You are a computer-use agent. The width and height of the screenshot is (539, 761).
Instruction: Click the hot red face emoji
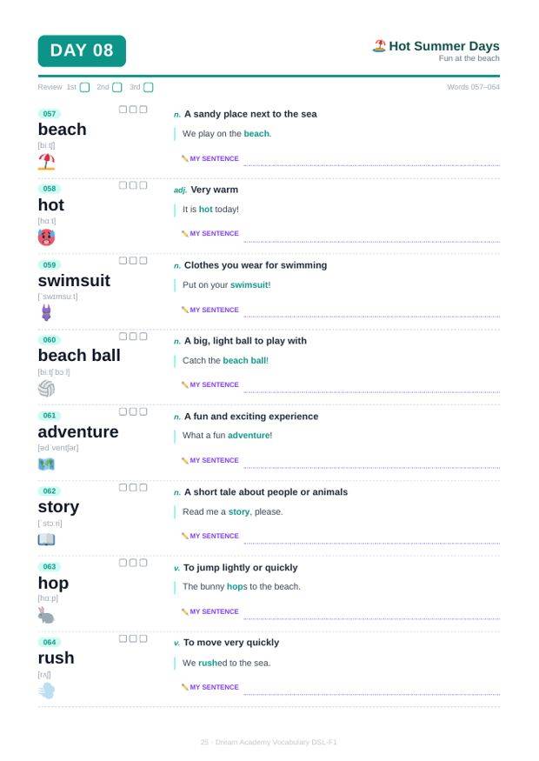(x=47, y=237)
